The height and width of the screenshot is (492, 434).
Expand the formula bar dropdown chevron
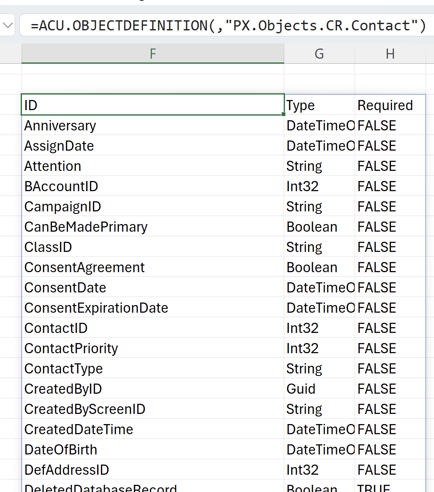8,26
